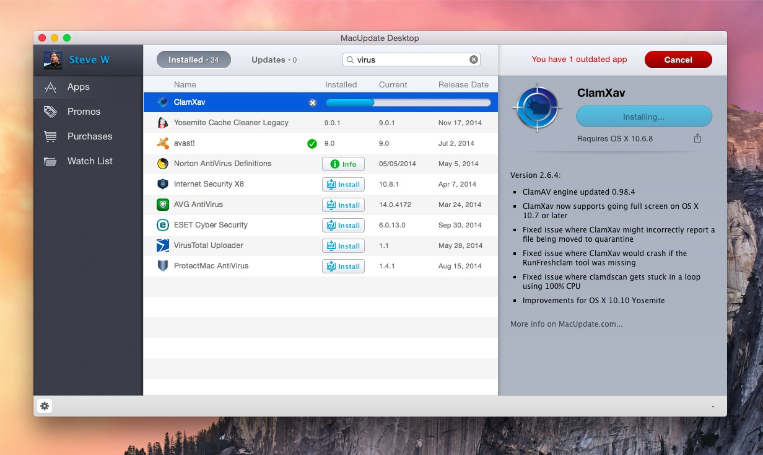Click the Nov 17, 2014 release date
The height and width of the screenshot is (455, 763).
(x=460, y=123)
